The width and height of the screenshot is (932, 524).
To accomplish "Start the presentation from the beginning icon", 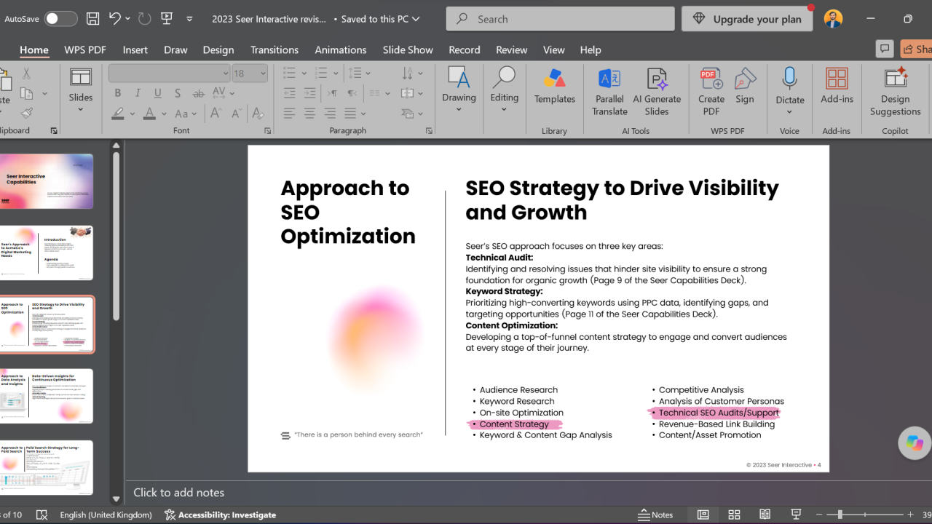I will click(x=167, y=19).
